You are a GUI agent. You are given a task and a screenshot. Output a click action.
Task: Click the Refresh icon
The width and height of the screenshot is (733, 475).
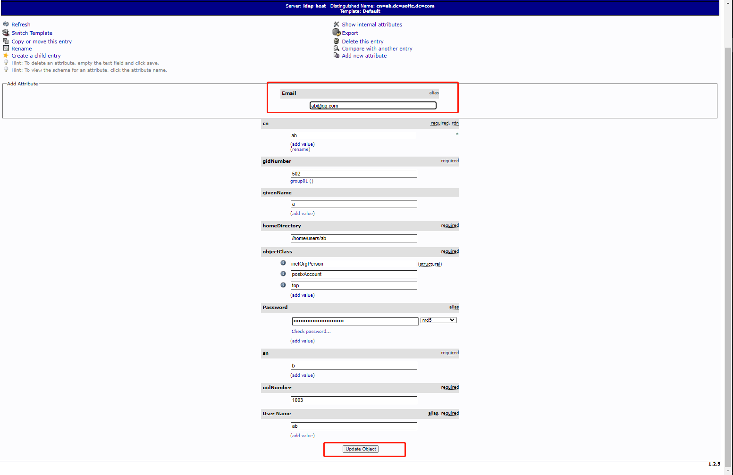[x=6, y=24]
